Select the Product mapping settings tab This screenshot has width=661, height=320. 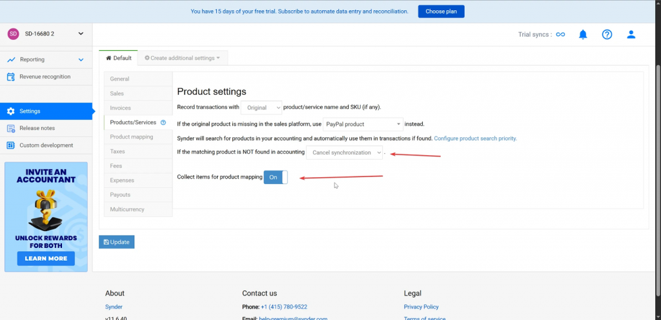132,136
